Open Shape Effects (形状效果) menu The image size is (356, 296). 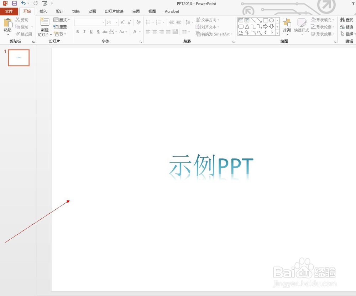click(x=323, y=34)
